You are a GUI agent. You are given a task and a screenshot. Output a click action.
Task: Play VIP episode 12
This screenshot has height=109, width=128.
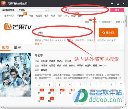point(70,93)
